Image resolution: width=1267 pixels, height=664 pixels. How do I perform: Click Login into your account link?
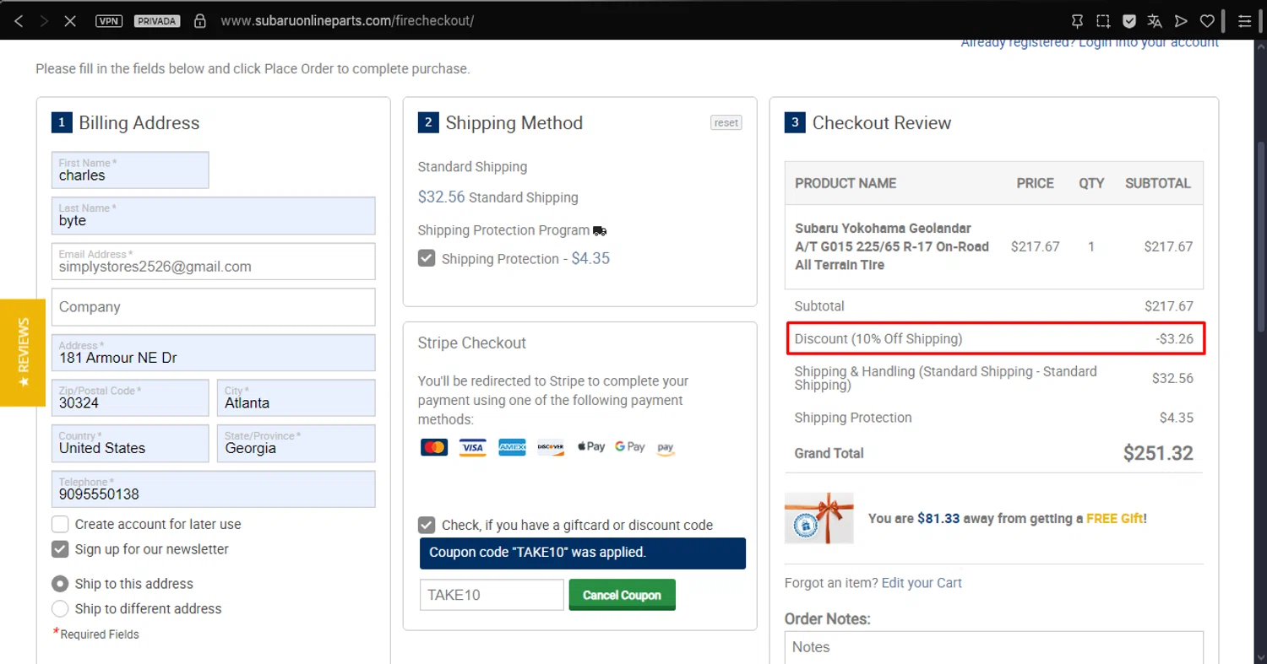tap(1149, 42)
